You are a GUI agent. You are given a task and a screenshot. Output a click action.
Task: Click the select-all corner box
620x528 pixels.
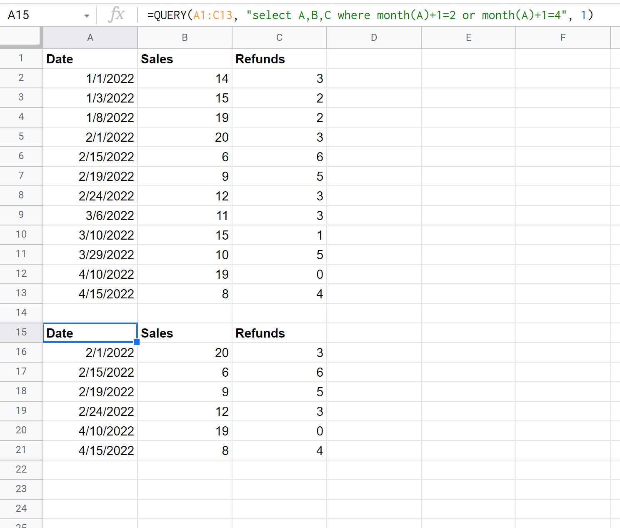tap(21, 38)
